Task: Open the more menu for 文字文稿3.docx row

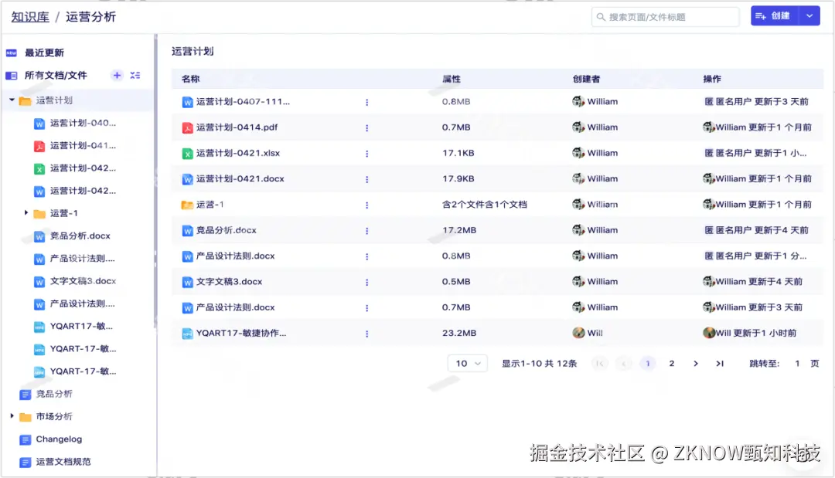Action: coord(367,282)
